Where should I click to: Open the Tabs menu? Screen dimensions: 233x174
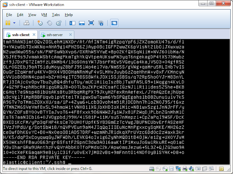click(56, 15)
